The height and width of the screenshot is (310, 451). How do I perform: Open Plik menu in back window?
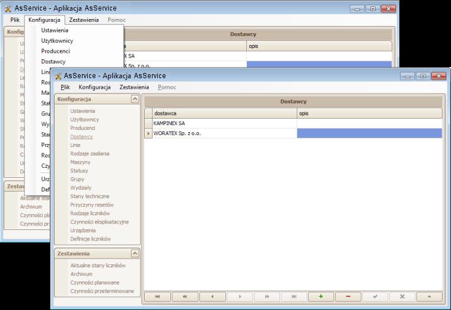tap(15, 20)
